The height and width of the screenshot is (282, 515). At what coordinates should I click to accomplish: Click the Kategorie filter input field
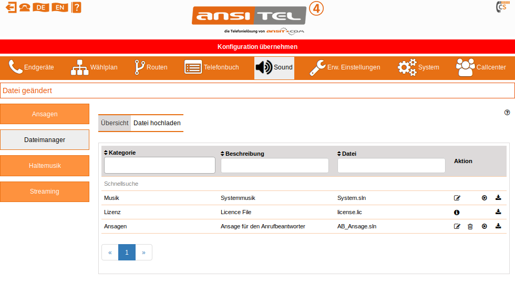[160, 165]
